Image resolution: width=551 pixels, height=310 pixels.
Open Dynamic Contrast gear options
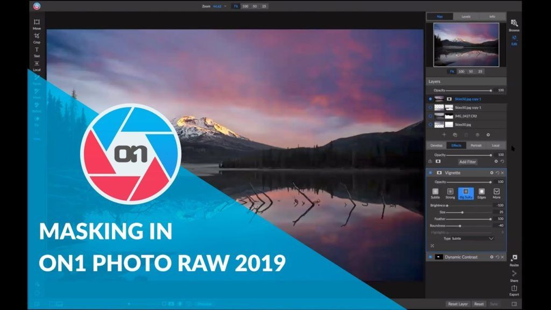pos(492,257)
